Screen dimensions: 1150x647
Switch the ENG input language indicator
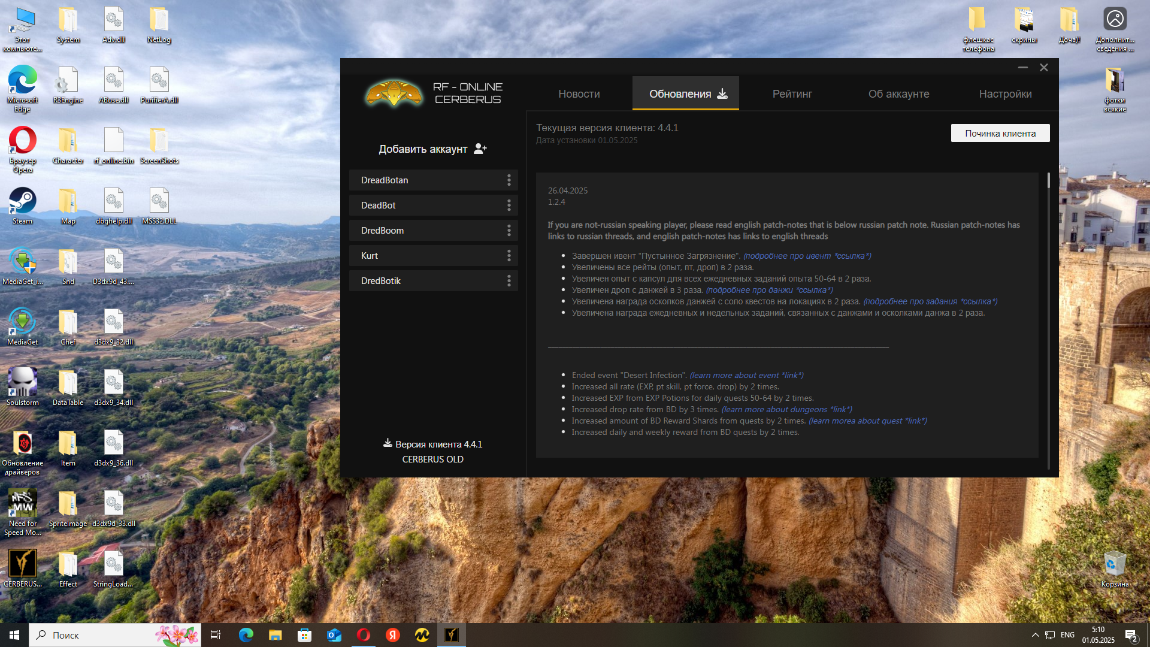(1067, 635)
